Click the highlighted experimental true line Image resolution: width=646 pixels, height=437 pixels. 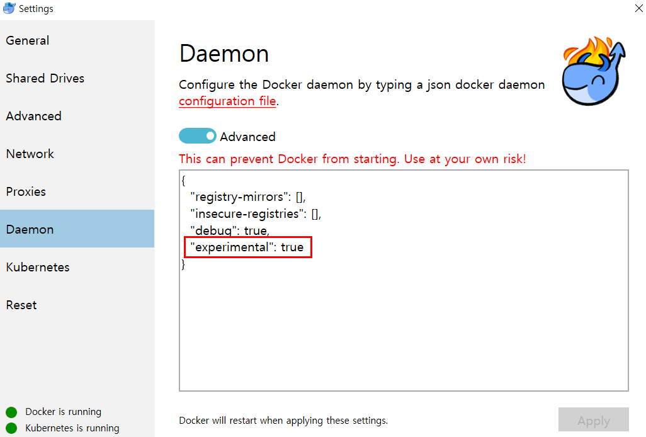[247, 247]
